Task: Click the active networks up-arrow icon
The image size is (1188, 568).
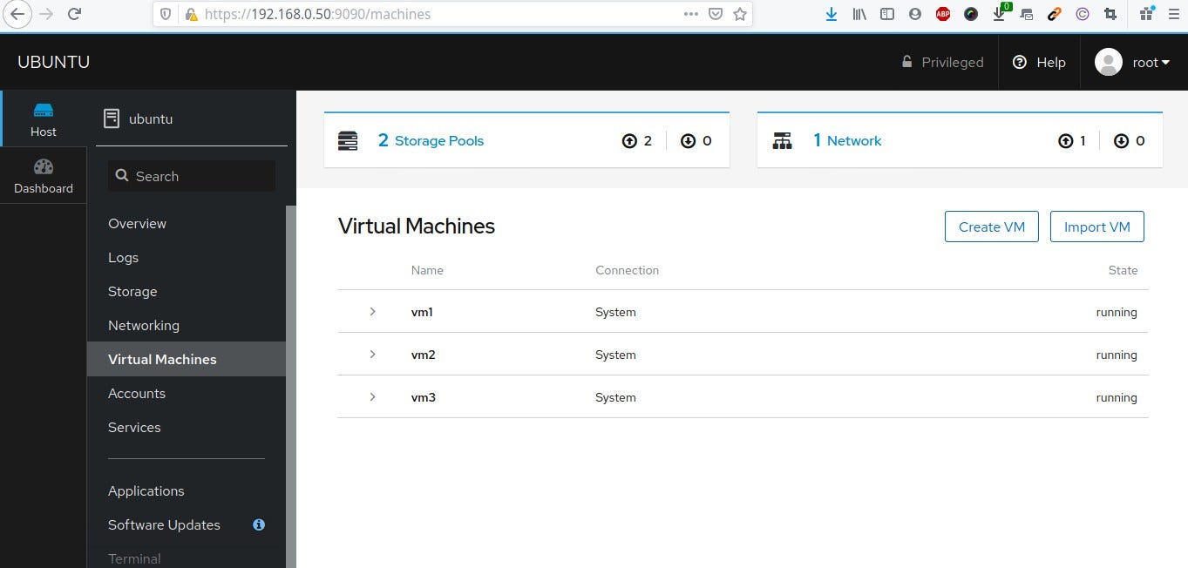Action: click(x=1065, y=140)
